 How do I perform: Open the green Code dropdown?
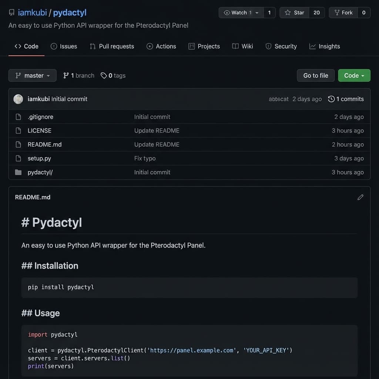354,75
